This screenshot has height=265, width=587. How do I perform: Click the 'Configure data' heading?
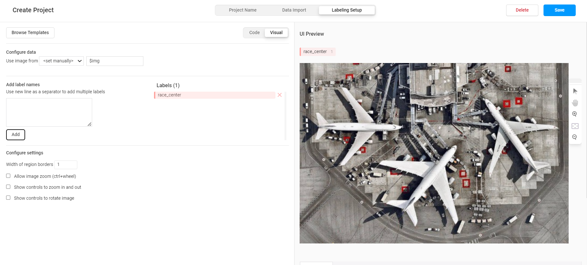pos(21,52)
